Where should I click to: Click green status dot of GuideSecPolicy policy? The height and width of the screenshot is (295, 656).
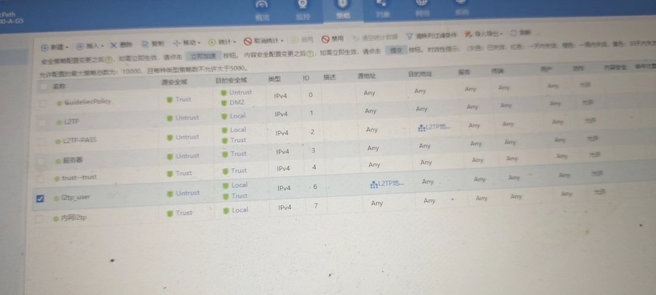pyautogui.click(x=59, y=103)
